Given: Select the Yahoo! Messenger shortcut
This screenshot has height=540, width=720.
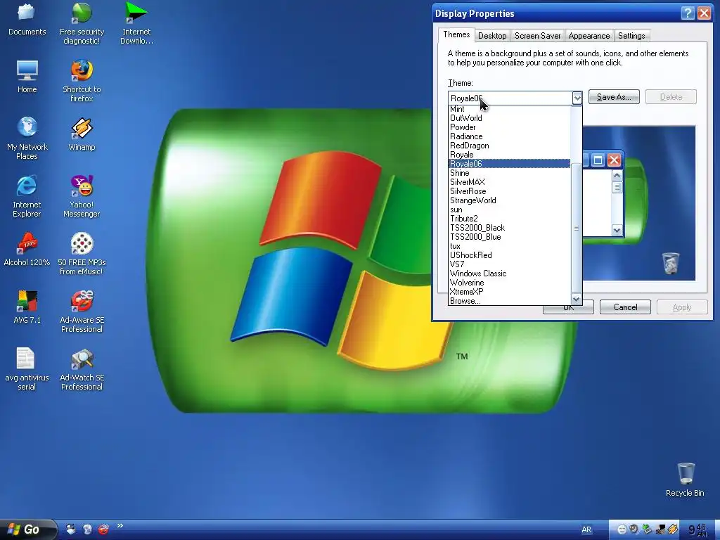Looking at the screenshot, I should coord(82,197).
